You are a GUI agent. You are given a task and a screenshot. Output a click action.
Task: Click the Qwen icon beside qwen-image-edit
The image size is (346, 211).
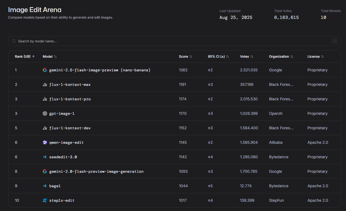(x=45, y=142)
